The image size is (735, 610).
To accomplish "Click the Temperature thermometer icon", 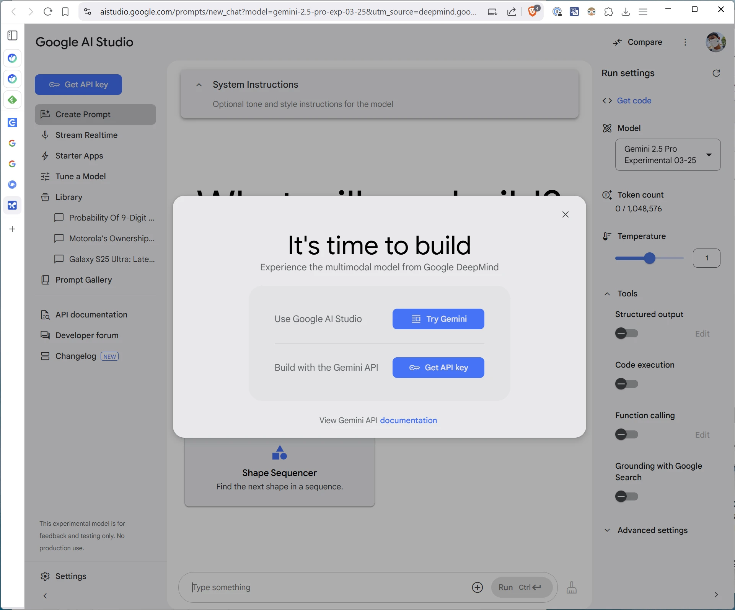I will coord(607,236).
